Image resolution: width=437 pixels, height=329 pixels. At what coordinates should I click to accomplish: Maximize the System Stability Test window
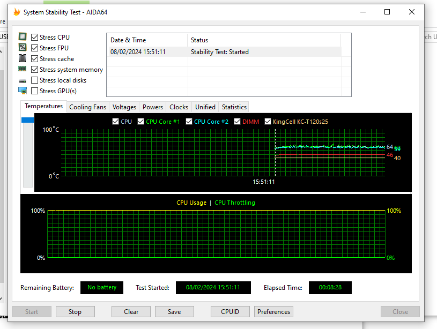point(387,12)
